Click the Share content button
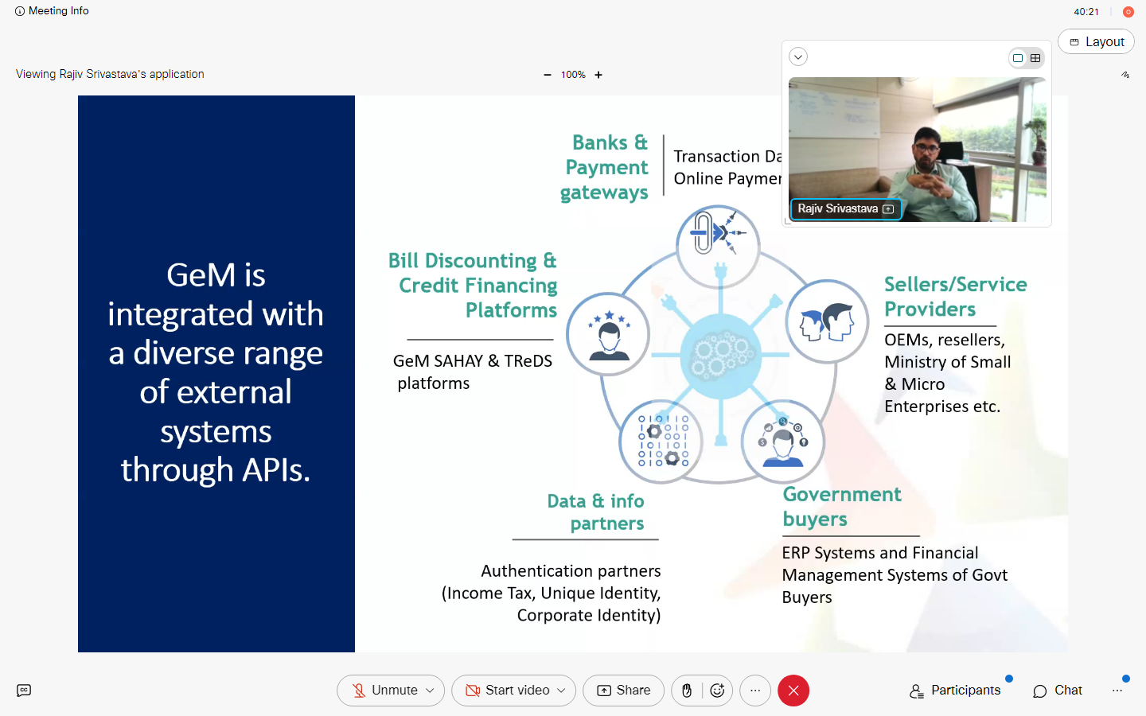This screenshot has height=716, width=1146. click(x=623, y=691)
